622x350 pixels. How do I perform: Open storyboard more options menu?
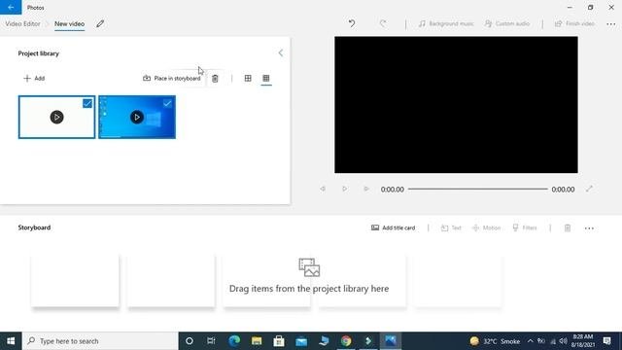(589, 228)
